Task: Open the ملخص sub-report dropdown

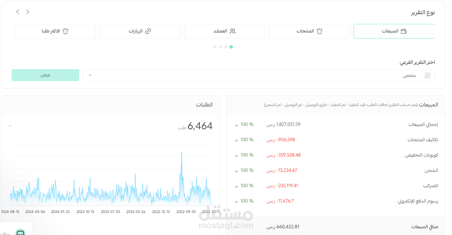Action: click(259, 75)
